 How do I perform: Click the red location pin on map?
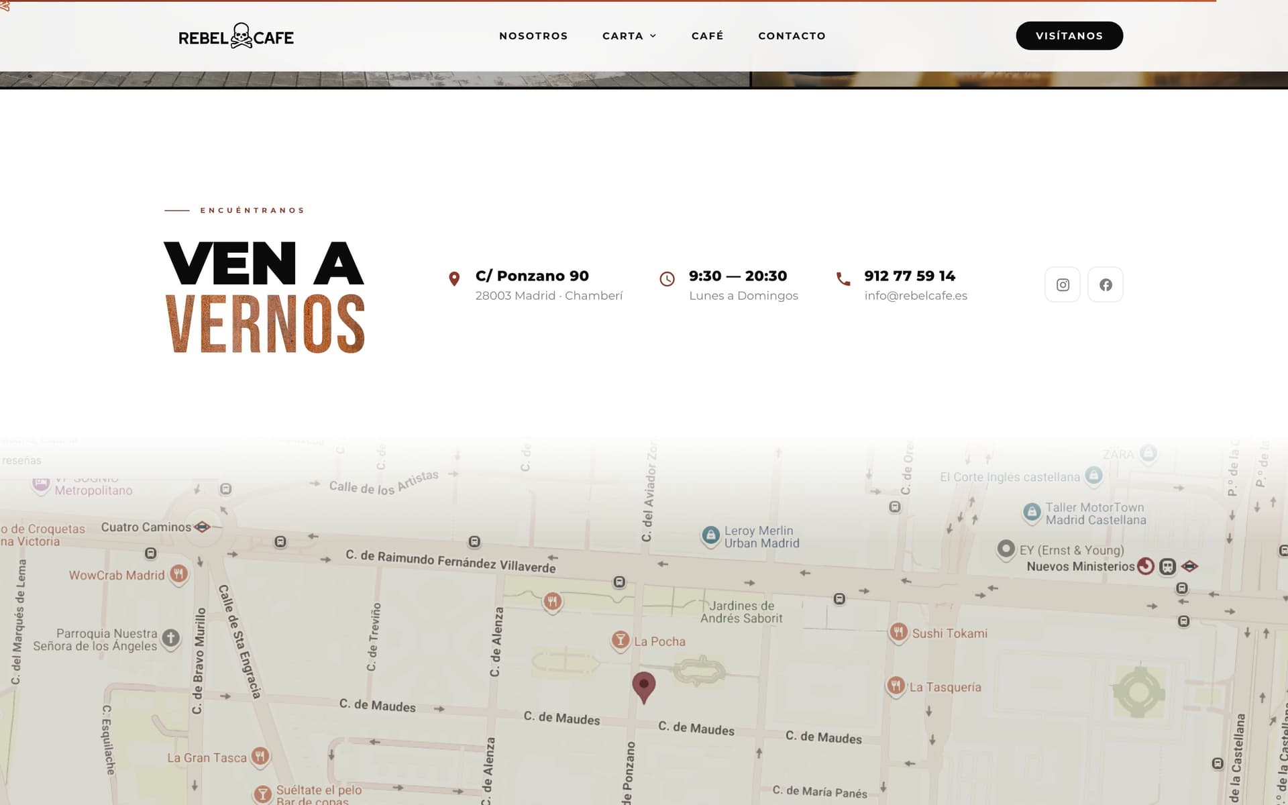644,686
